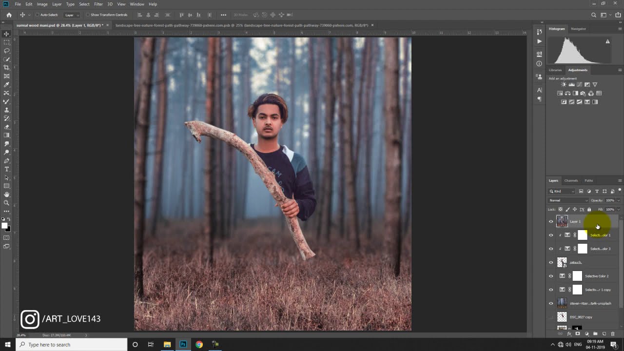The height and width of the screenshot is (351, 624).
Task: Add a layer mask from Layers footer
Action: pos(578,334)
